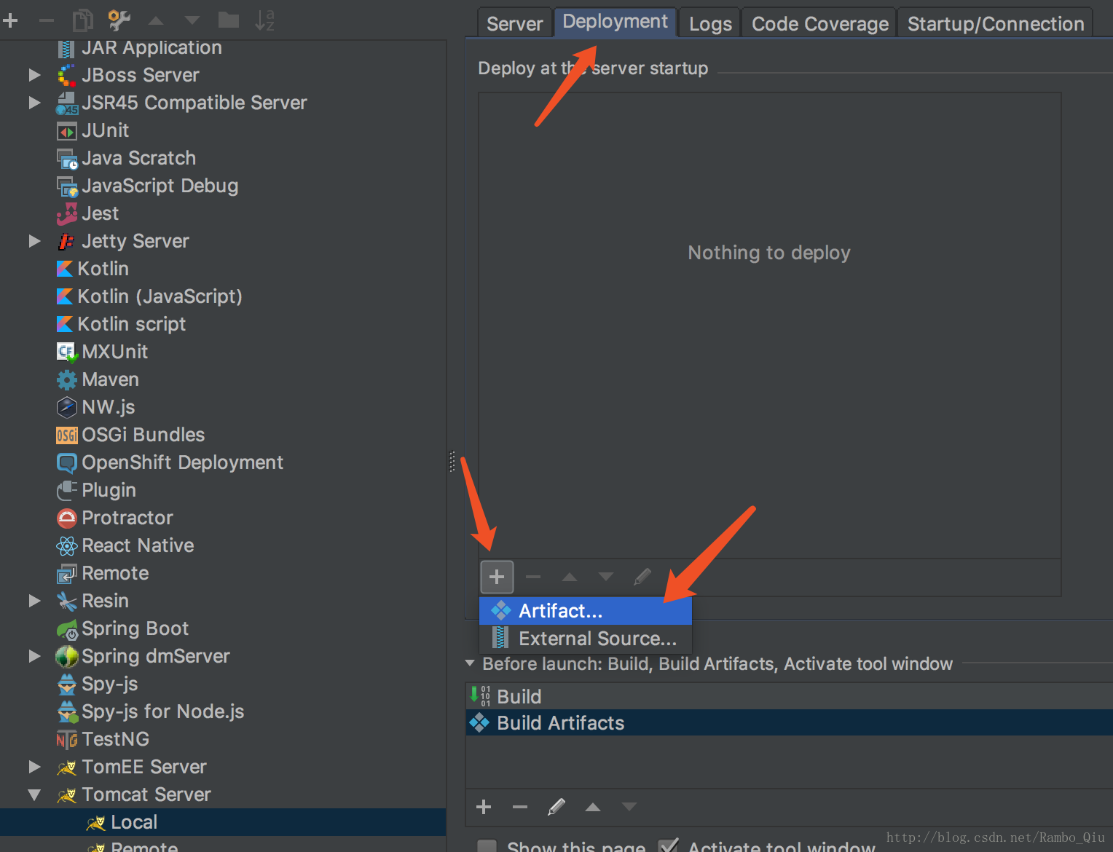The image size is (1113, 852).
Task: Move deployment item up arrow
Action: (x=570, y=577)
